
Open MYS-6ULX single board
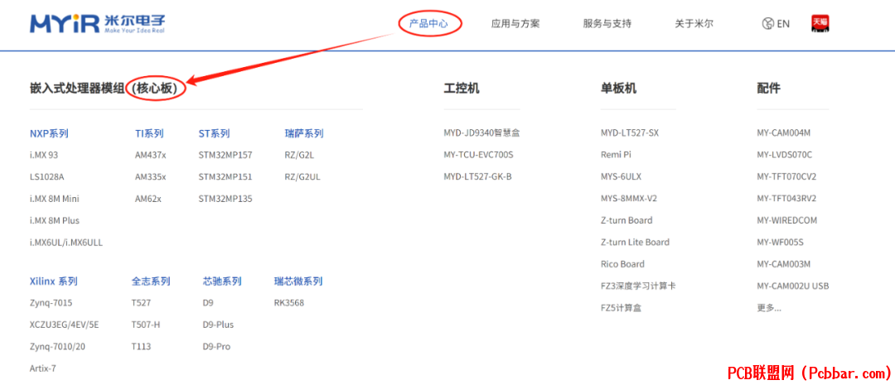621,177
